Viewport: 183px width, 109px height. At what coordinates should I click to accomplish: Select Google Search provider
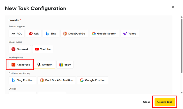[x=104, y=34]
